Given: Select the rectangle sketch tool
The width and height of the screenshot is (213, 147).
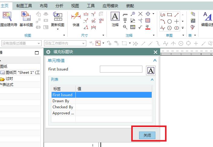Looking at the screenshot, I should [170, 15].
